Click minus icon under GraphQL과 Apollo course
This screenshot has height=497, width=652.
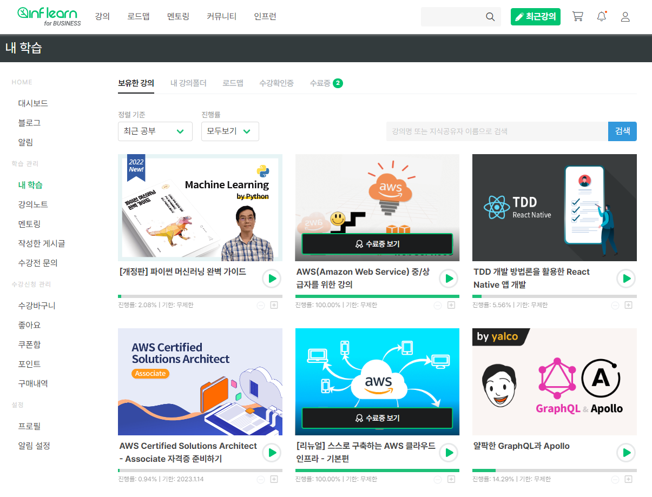[x=615, y=479]
